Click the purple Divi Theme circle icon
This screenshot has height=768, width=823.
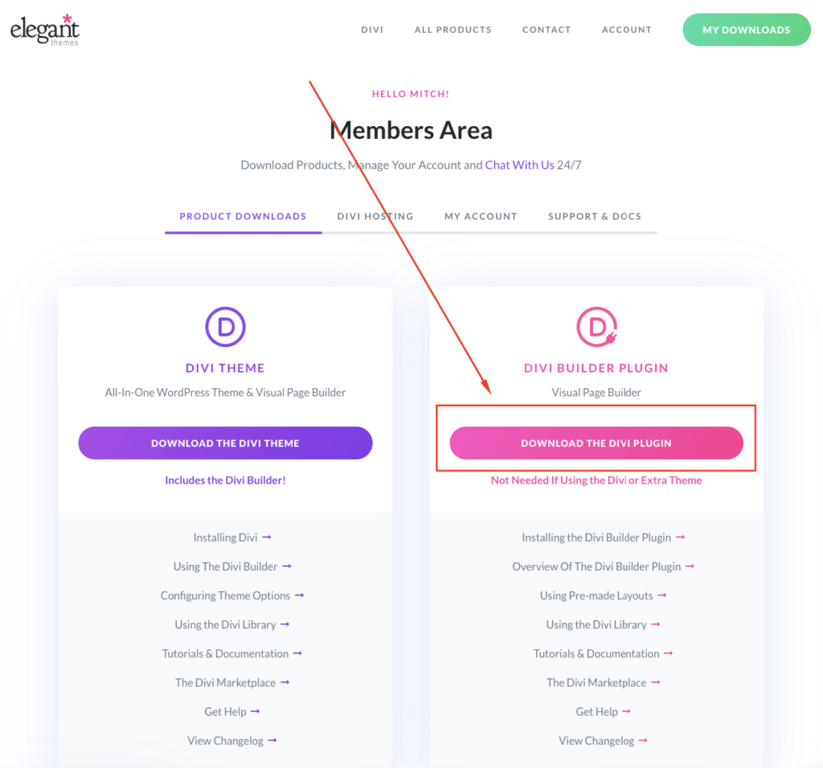(225, 327)
